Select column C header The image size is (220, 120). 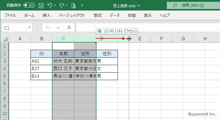[63, 39]
